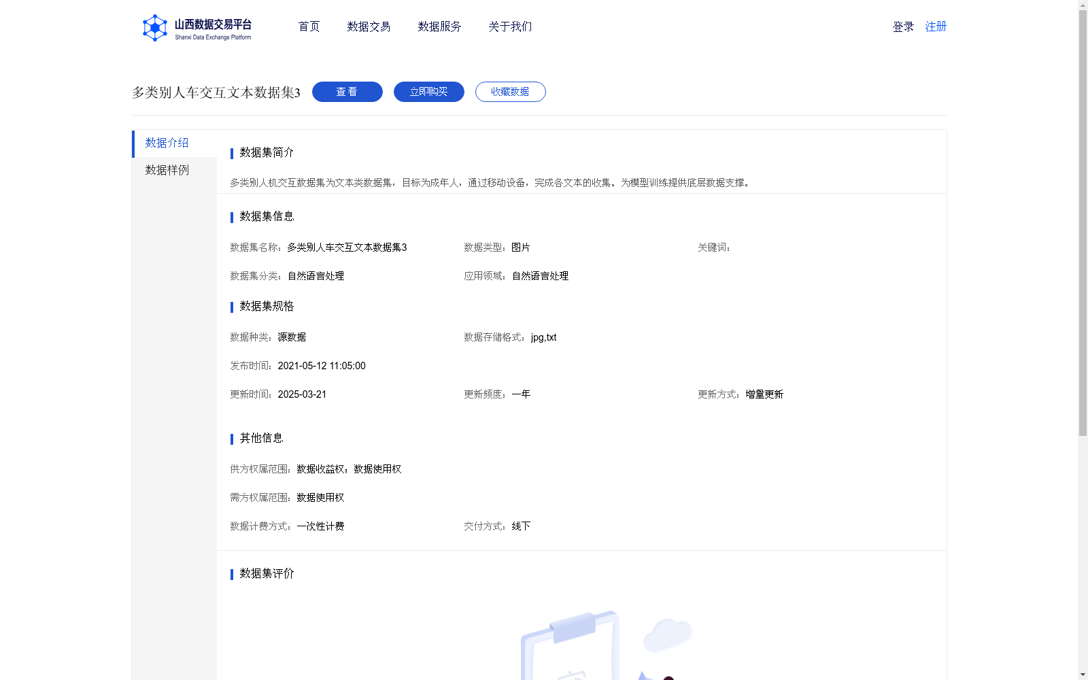The width and height of the screenshot is (1088, 680).
Task: Click the 查看 button
Action: pos(347,92)
